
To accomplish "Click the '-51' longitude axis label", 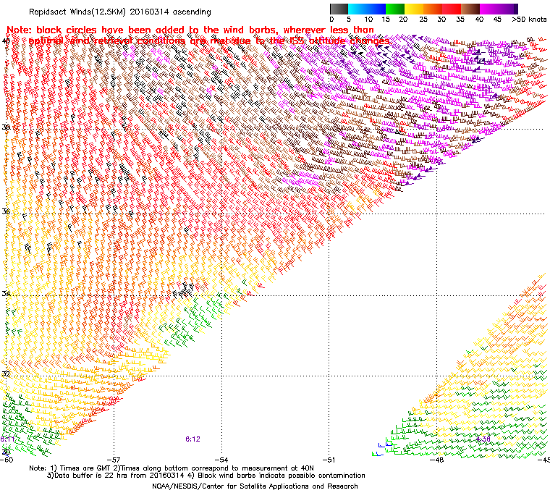I will [x=329, y=460].
